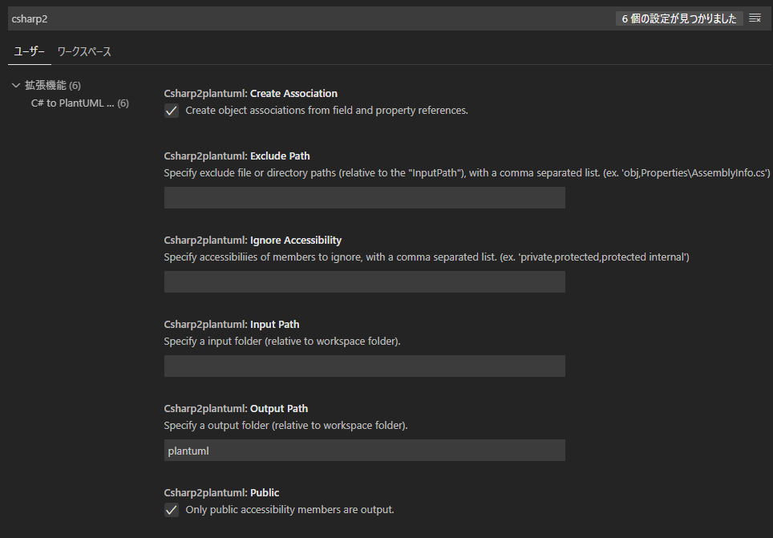Click 'Only public accessibility members are output' text

click(x=289, y=510)
